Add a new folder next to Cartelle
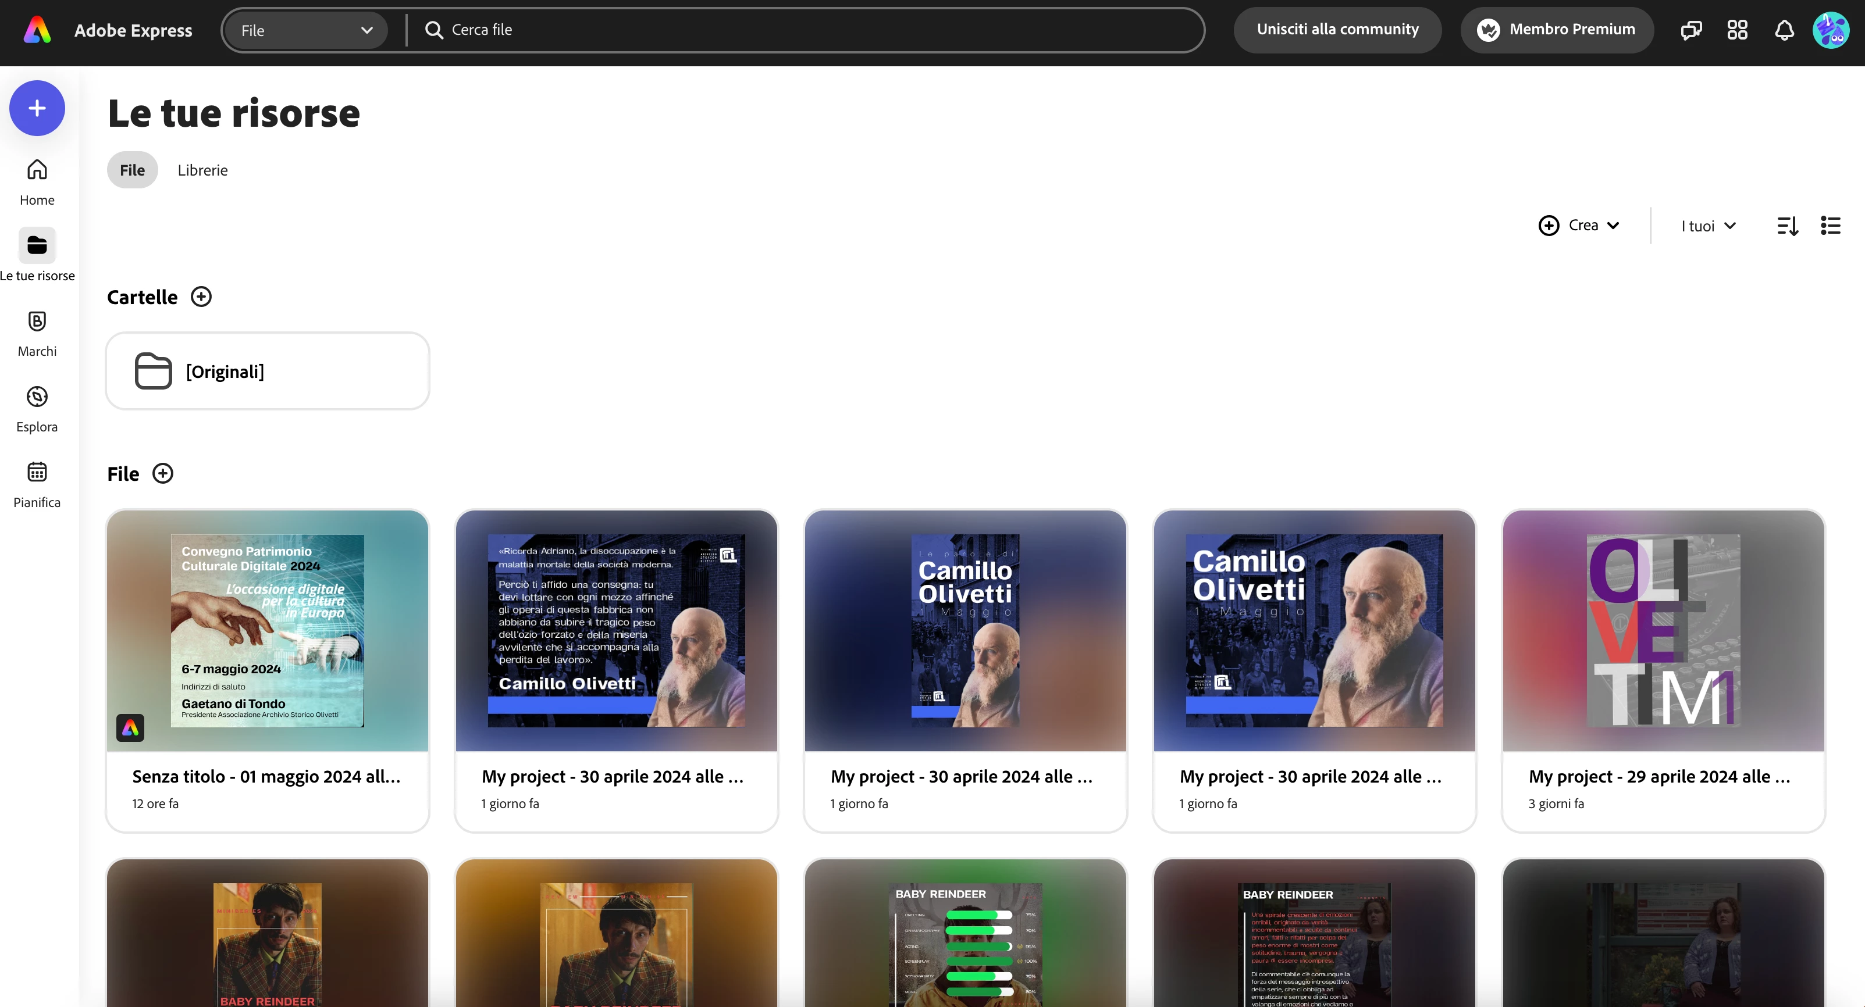The image size is (1865, 1007). pos(201,297)
